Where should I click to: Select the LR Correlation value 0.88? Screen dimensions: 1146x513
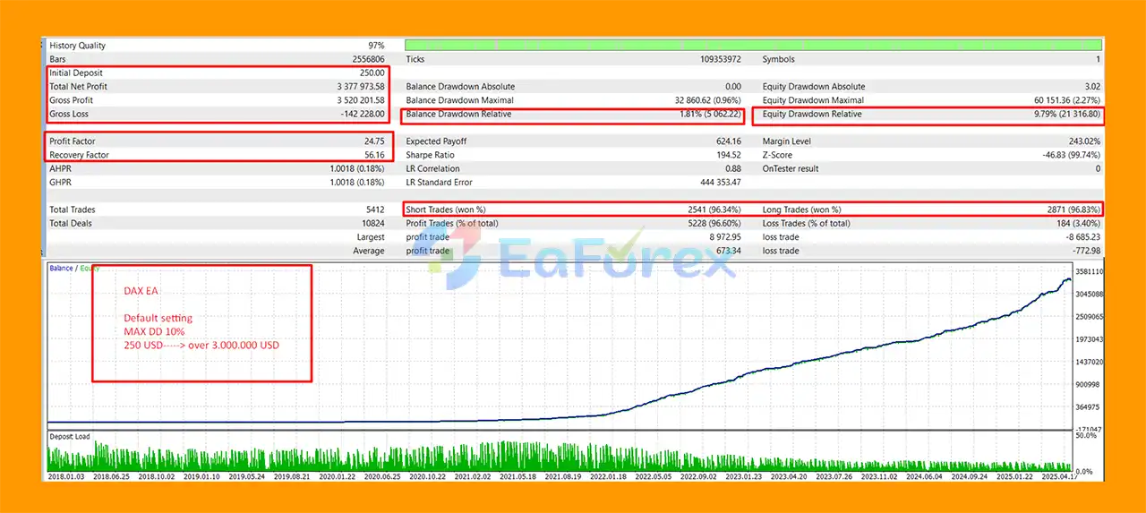click(x=733, y=168)
